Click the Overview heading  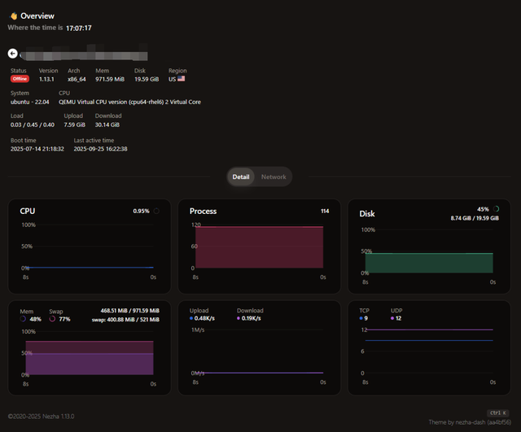pos(37,16)
